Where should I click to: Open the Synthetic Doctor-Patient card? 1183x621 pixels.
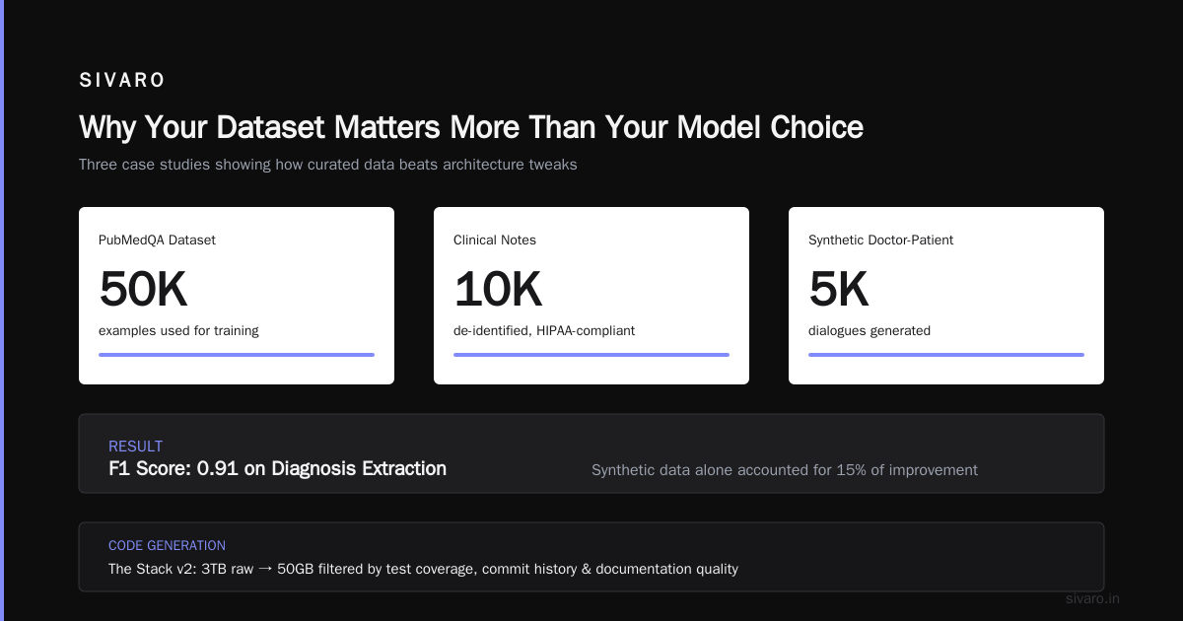point(946,296)
